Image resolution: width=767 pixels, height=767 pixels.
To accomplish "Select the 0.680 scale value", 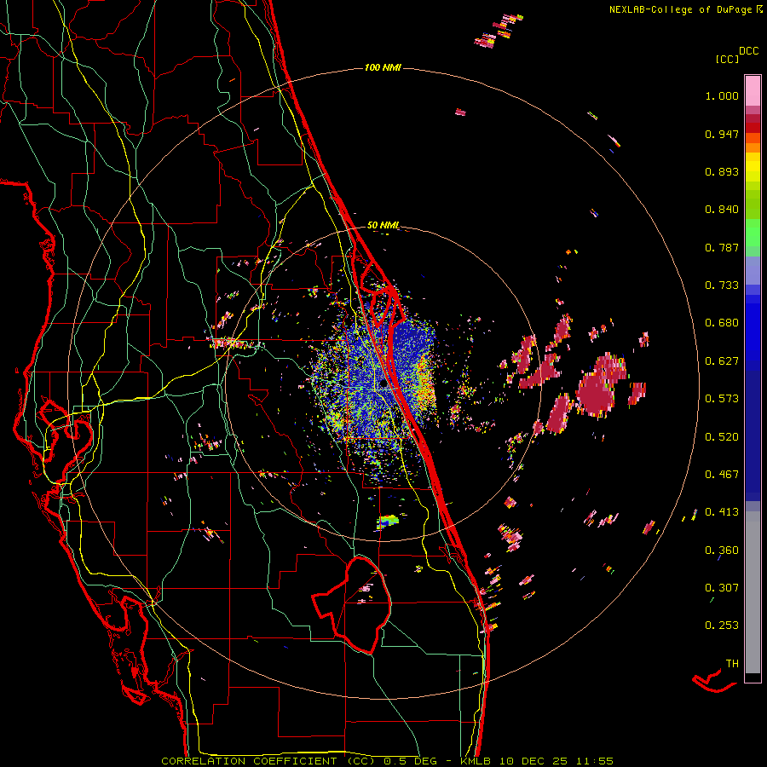I will [722, 323].
